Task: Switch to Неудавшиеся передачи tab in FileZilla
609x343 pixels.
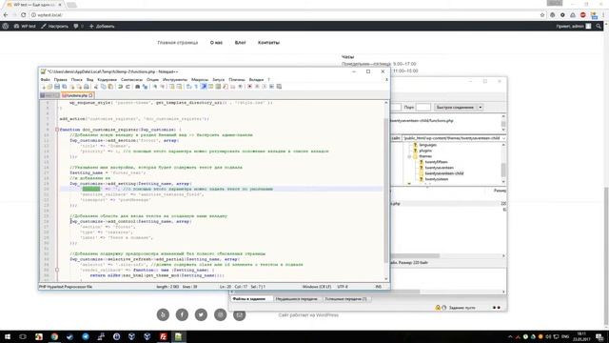Action: coord(296,299)
